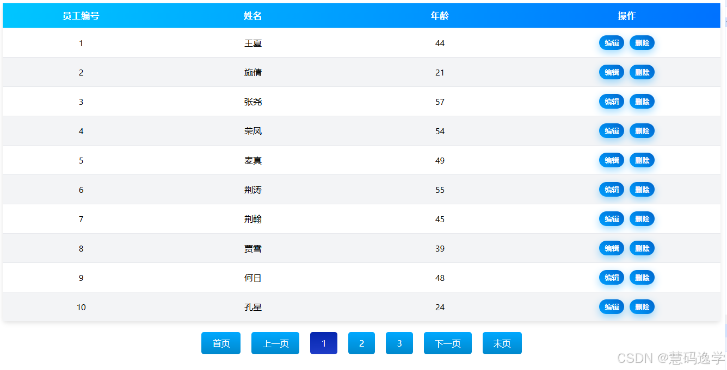Click the 姓名 column header

click(253, 16)
